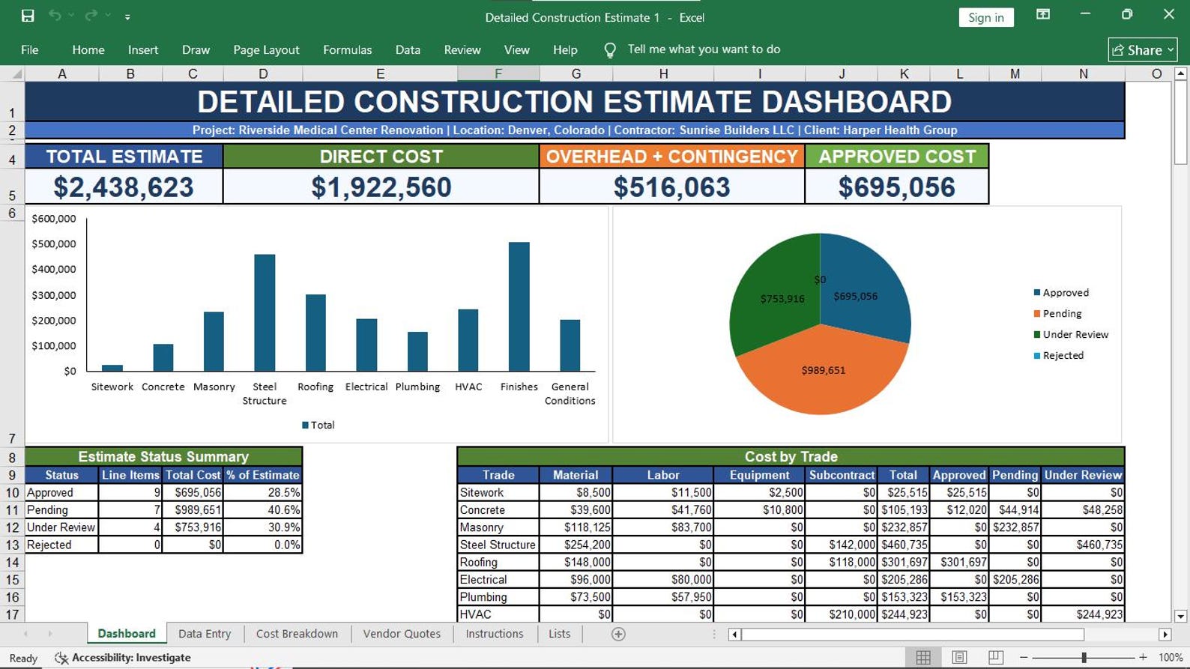Click Accessibility: Investigate in status bar
Viewport: 1190px width, 669px height.
click(x=123, y=658)
